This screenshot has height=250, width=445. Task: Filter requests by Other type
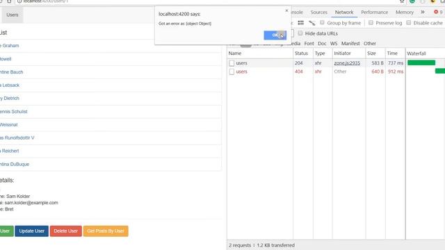[x=369, y=43]
